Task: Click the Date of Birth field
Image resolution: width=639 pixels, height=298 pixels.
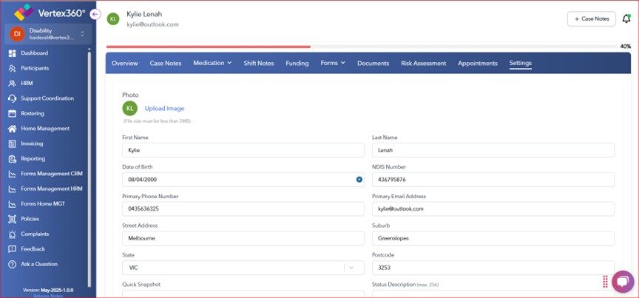Action: pos(243,180)
